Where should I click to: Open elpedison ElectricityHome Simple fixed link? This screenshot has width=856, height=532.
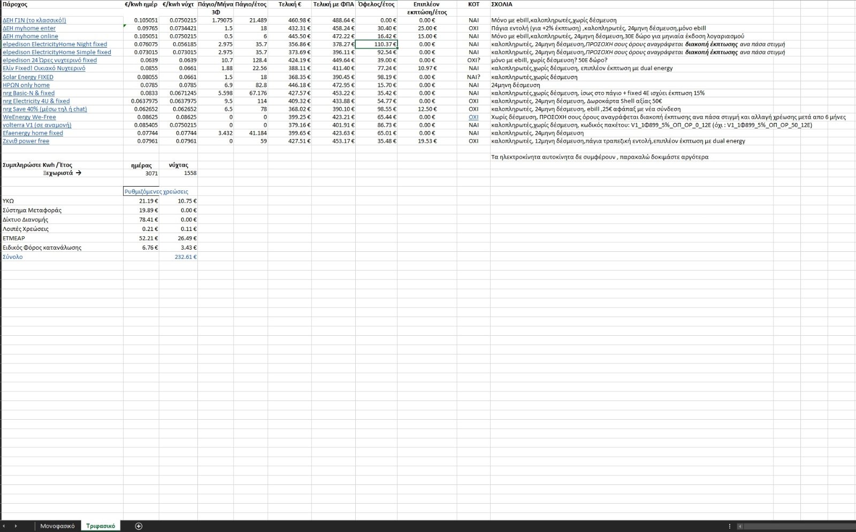point(57,52)
